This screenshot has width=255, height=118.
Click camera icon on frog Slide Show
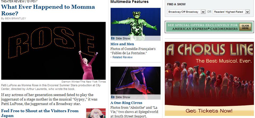click(113, 38)
